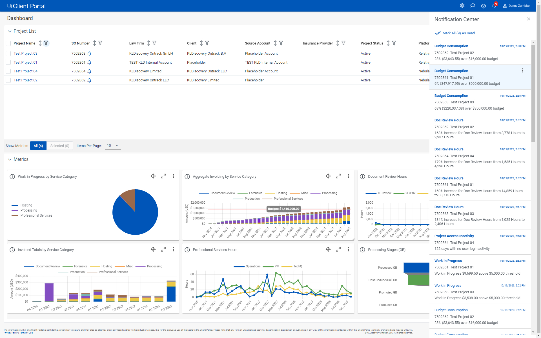Click Mark All (9) As Read
Screen dimensions: 541x338
[x=458, y=33]
